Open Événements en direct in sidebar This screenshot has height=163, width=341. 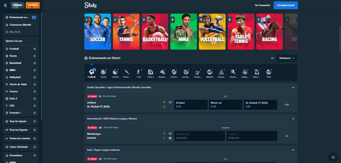21,17
